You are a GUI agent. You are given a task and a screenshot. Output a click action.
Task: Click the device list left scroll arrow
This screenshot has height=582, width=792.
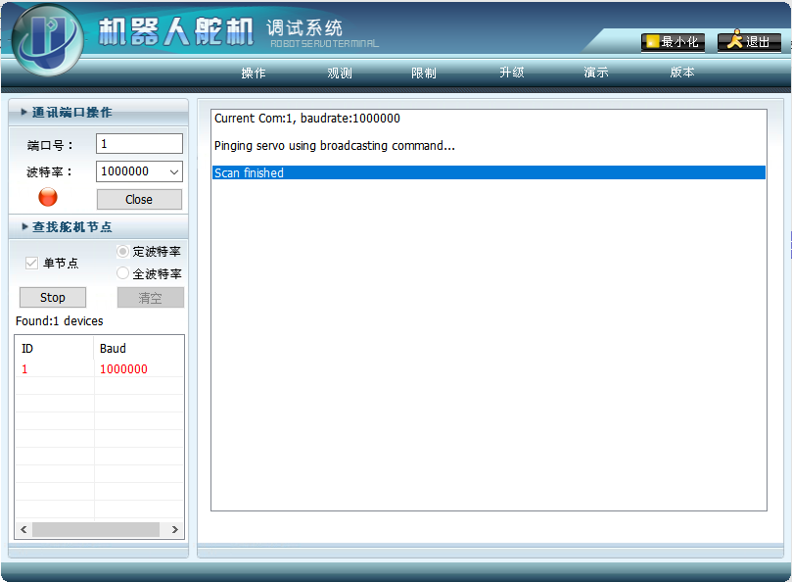[x=23, y=529]
